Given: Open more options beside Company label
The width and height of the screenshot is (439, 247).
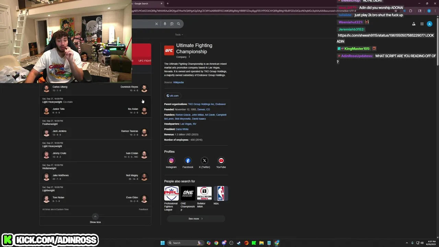Looking at the screenshot, I should 189,57.
